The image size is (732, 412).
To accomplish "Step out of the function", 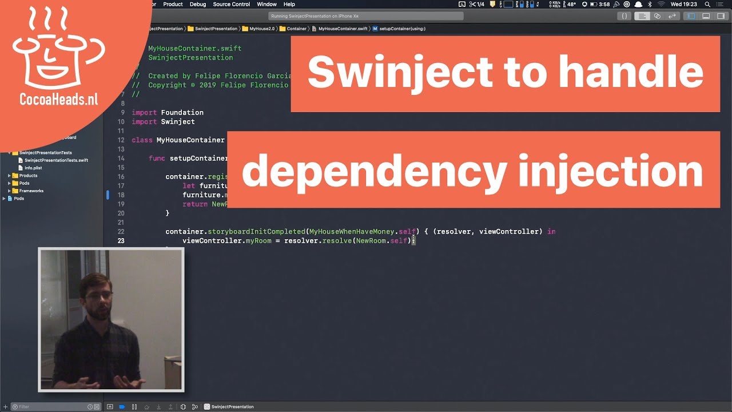I will (x=170, y=407).
